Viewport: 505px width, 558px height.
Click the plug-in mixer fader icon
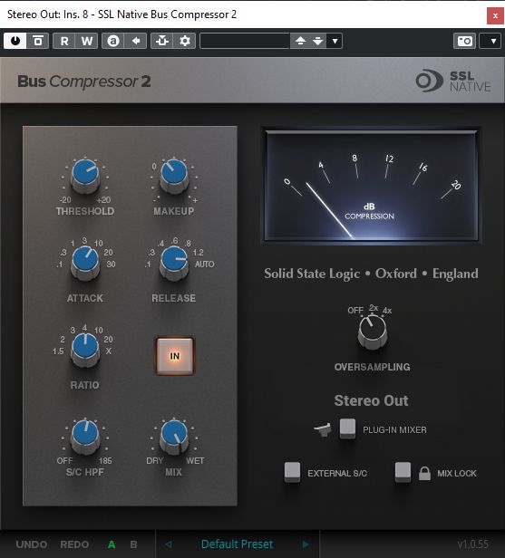coord(323,429)
